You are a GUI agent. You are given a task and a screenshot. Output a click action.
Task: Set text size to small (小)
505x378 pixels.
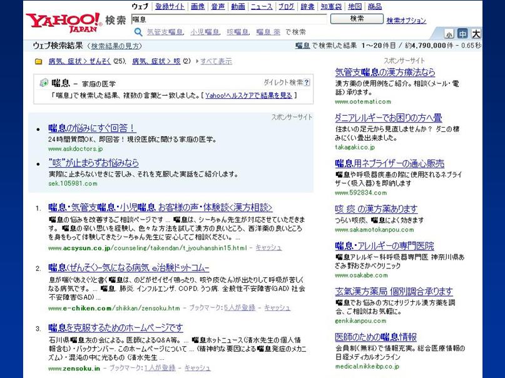coord(449,34)
